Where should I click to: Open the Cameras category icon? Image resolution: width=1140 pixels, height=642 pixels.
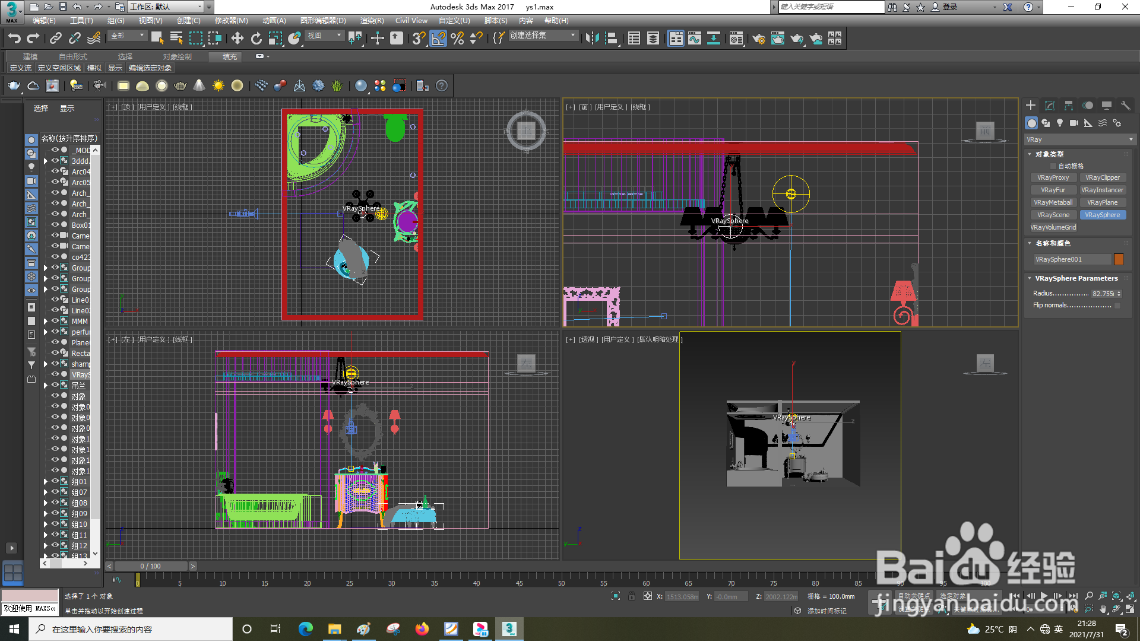[1073, 123]
